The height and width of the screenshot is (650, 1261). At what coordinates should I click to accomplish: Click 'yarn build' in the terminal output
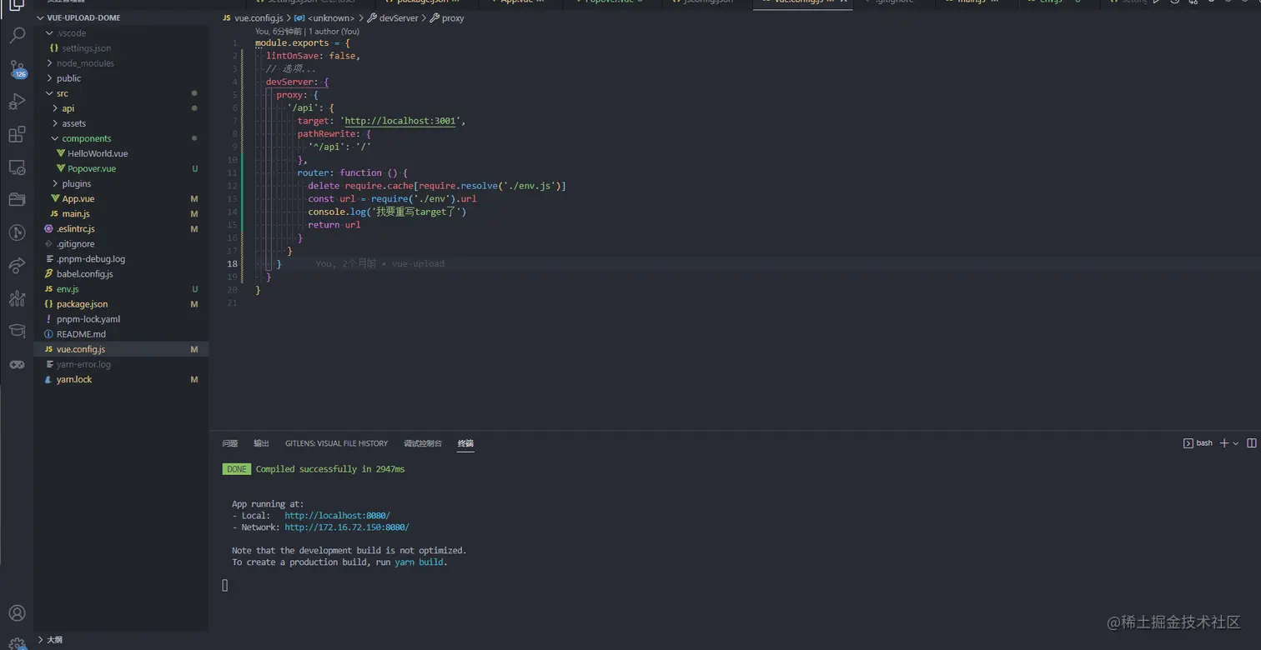419,562
